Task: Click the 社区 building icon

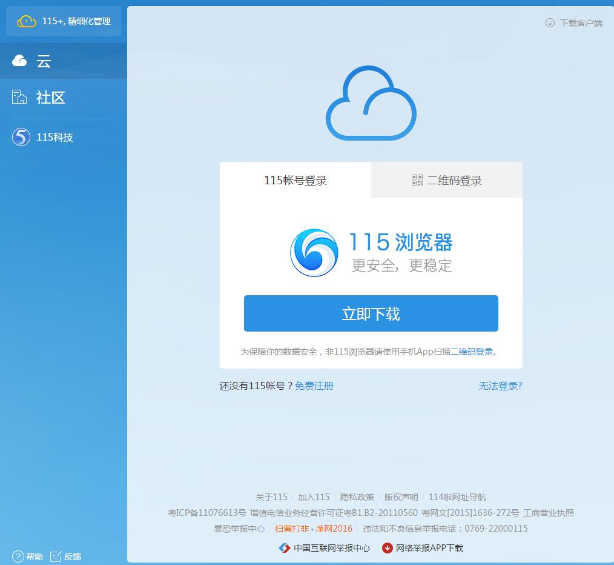Action: click(19, 97)
